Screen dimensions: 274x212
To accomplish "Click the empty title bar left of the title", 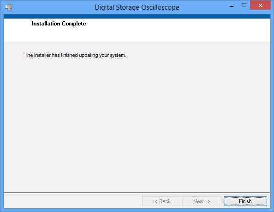I will [53, 7].
